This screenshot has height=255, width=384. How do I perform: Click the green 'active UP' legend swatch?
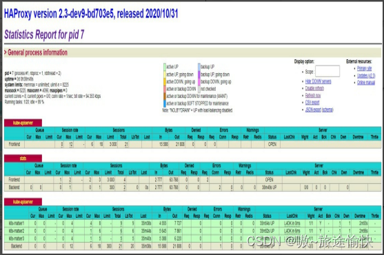click(x=165, y=67)
